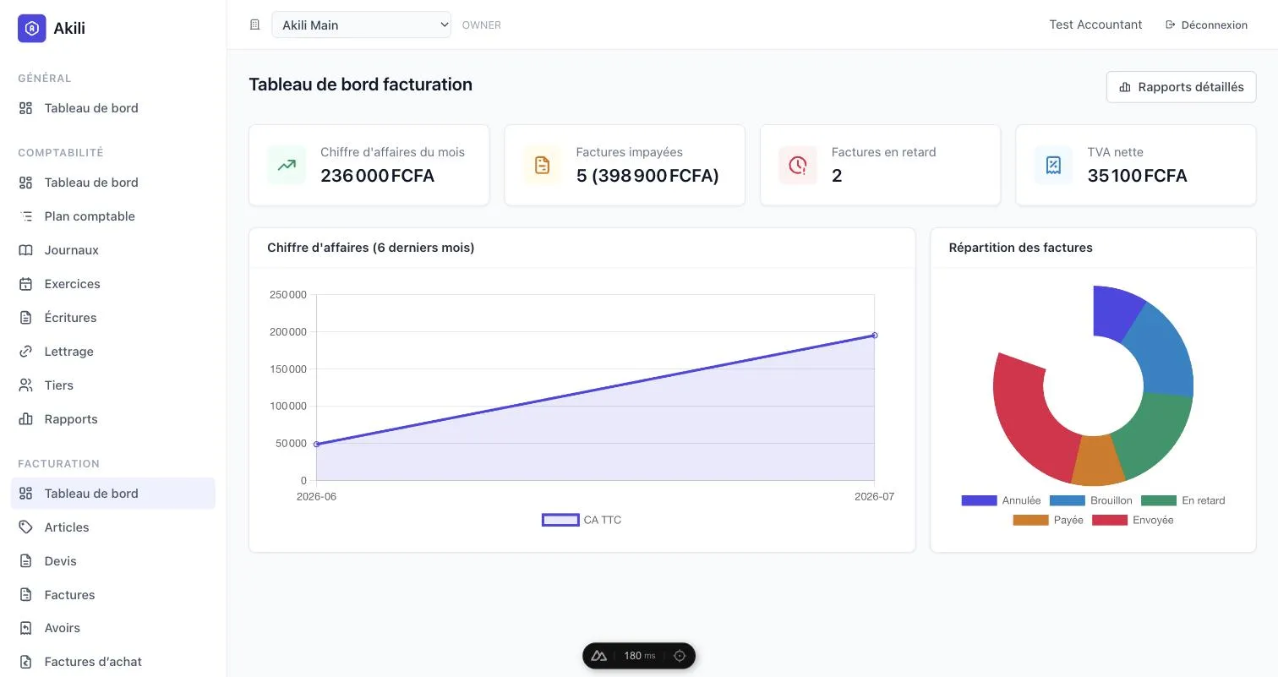Screen dimensions: 1278x677
Task: Click the TVA nette receipt icon
Action: coord(1053,165)
